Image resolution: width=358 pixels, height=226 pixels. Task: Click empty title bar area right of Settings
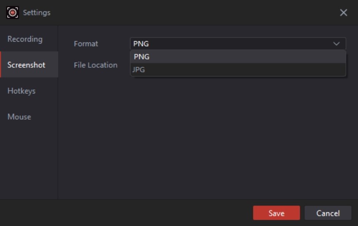pyautogui.click(x=188, y=12)
